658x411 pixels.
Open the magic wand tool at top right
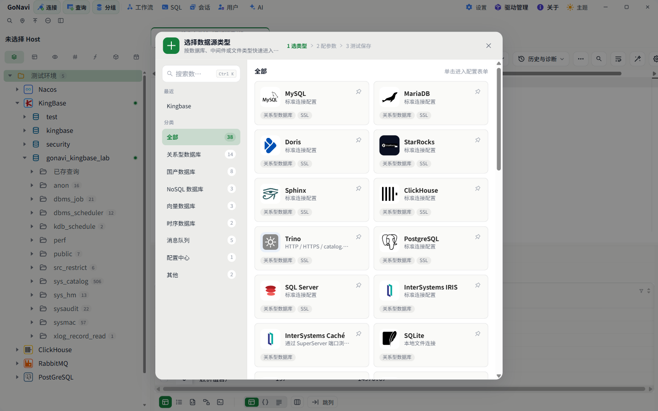(x=637, y=59)
